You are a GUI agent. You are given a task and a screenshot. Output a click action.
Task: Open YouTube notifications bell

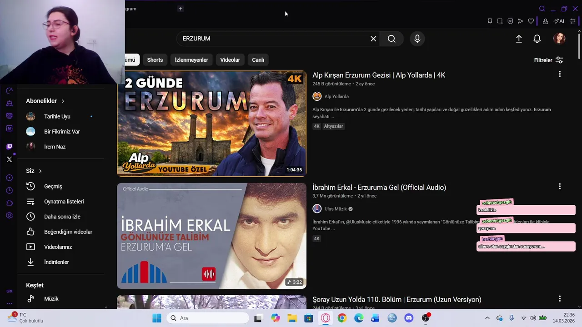tap(537, 39)
